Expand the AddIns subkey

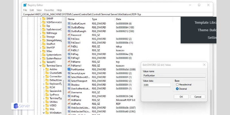[x=44, y=69]
